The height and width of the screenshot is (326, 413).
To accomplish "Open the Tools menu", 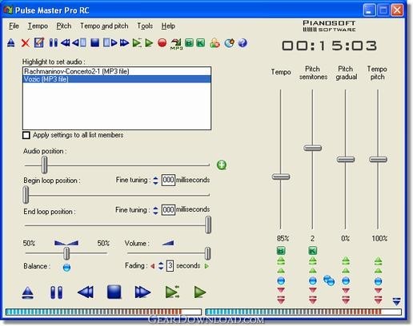I will tap(145, 26).
